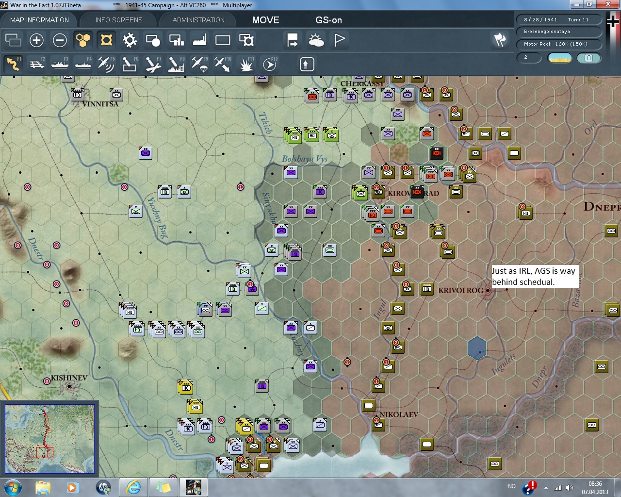Click the Motor Pool readout
This screenshot has height=497, width=621.
point(558,44)
